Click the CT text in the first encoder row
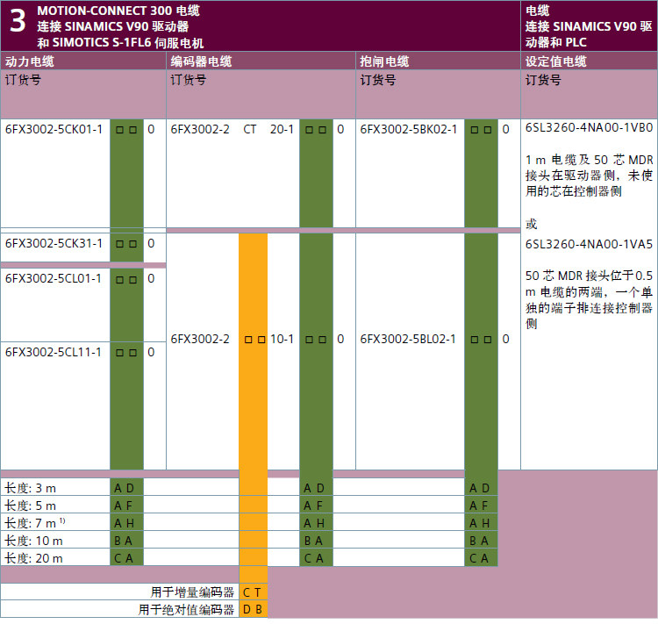The height and width of the screenshot is (624, 658). [x=250, y=129]
